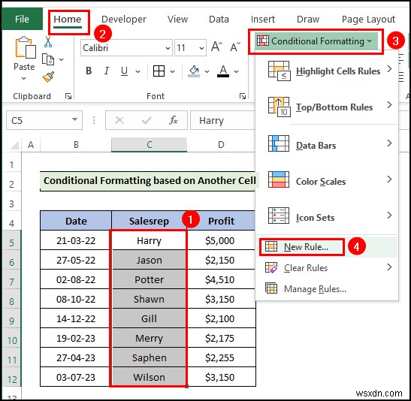Switch to the Page Layout tab
This screenshot has height=401, width=411.
click(368, 20)
